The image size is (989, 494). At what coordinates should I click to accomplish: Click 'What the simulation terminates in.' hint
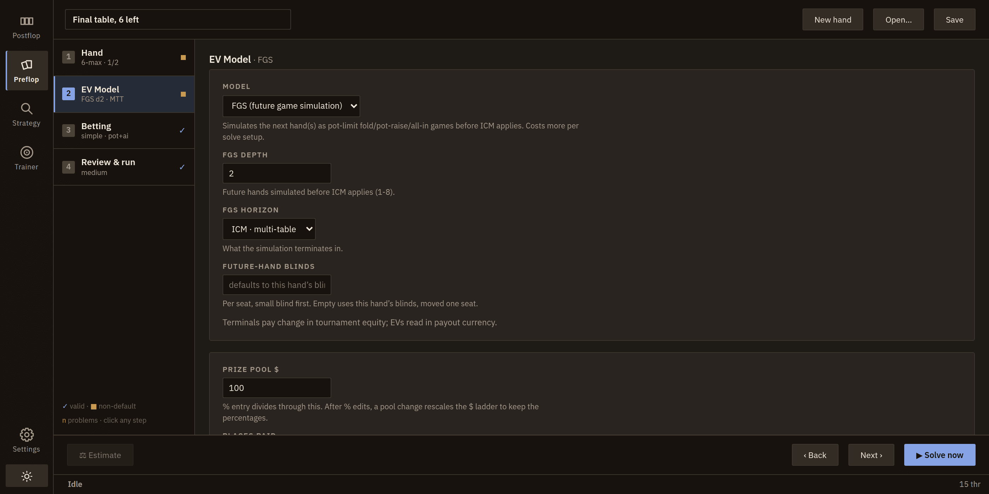(283, 248)
